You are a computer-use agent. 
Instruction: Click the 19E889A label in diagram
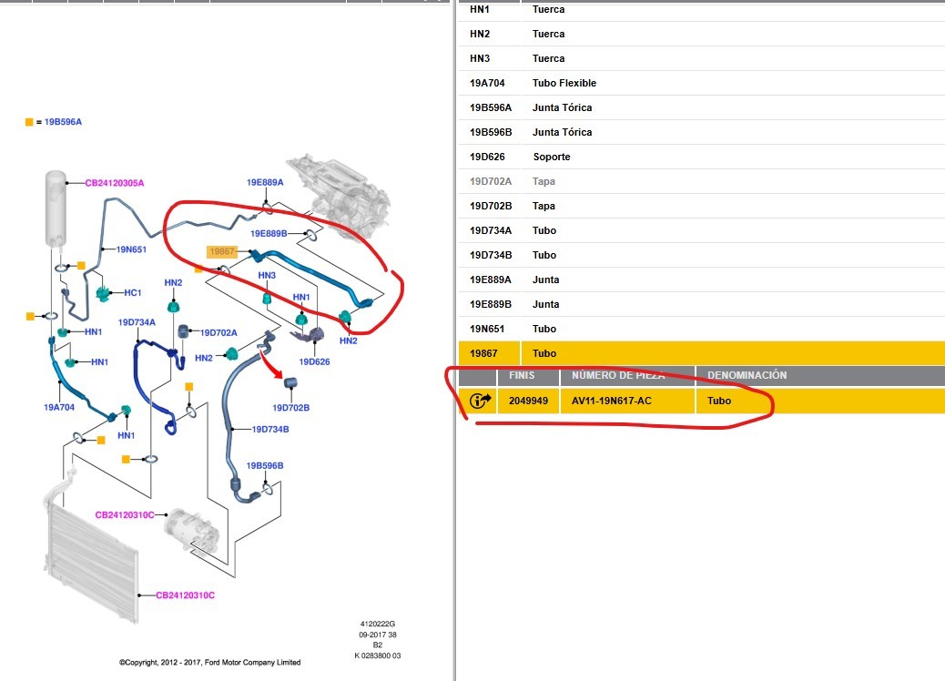(x=264, y=182)
